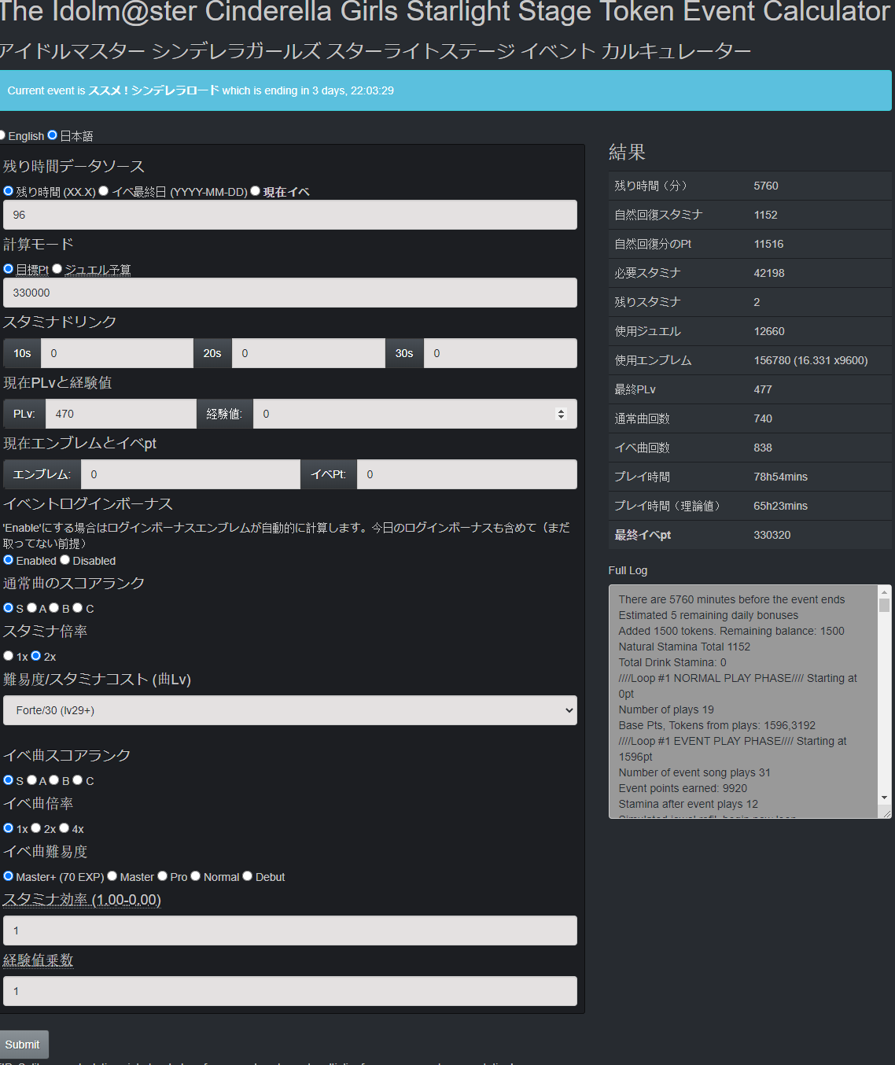Set 通常曲のスコアランク to S
The image size is (895, 1065).
pyautogui.click(x=9, y=608)
